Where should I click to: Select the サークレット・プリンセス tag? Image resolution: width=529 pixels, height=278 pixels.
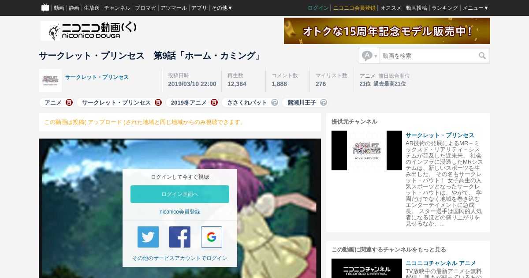click(x=116, y=102)
